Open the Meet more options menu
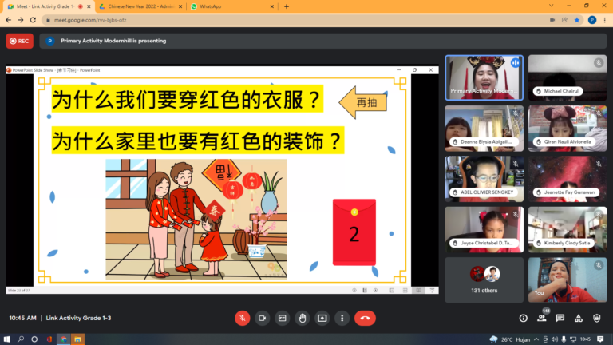This screenshot has height=345, width=613. (342, 318)
